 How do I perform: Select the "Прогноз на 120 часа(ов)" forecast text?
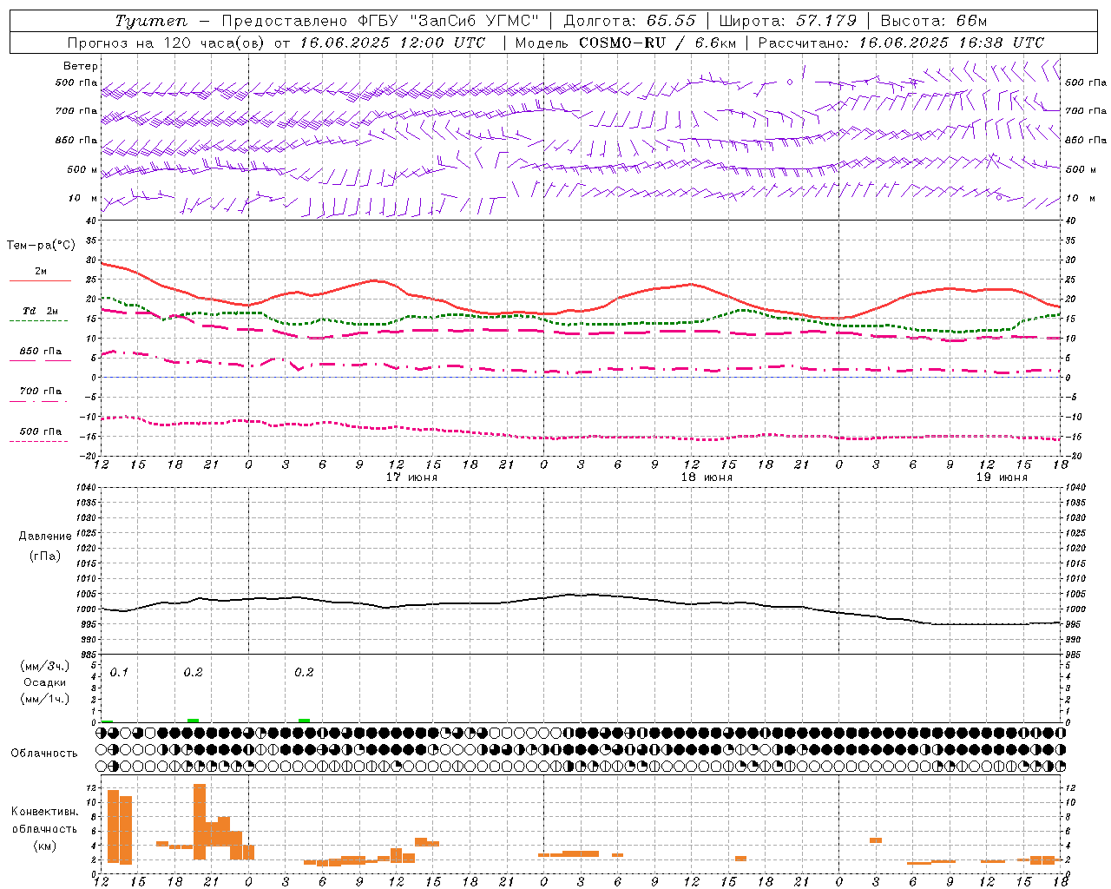coord(167,43)
